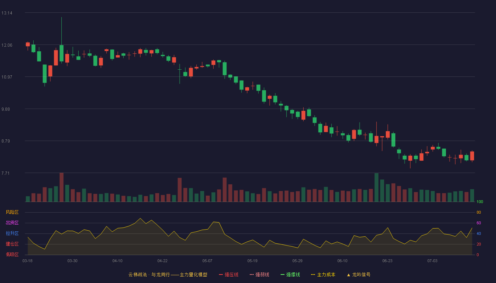Click the 06-10 date label

click(x=342, y=261)
